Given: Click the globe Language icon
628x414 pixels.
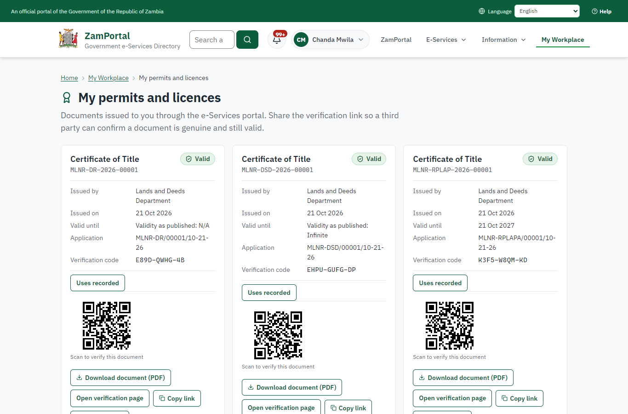Looking at the screenshot, I should [482, 11].
